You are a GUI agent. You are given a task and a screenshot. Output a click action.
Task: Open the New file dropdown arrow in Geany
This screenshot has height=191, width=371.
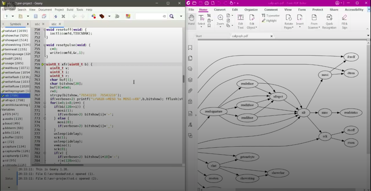13,16
